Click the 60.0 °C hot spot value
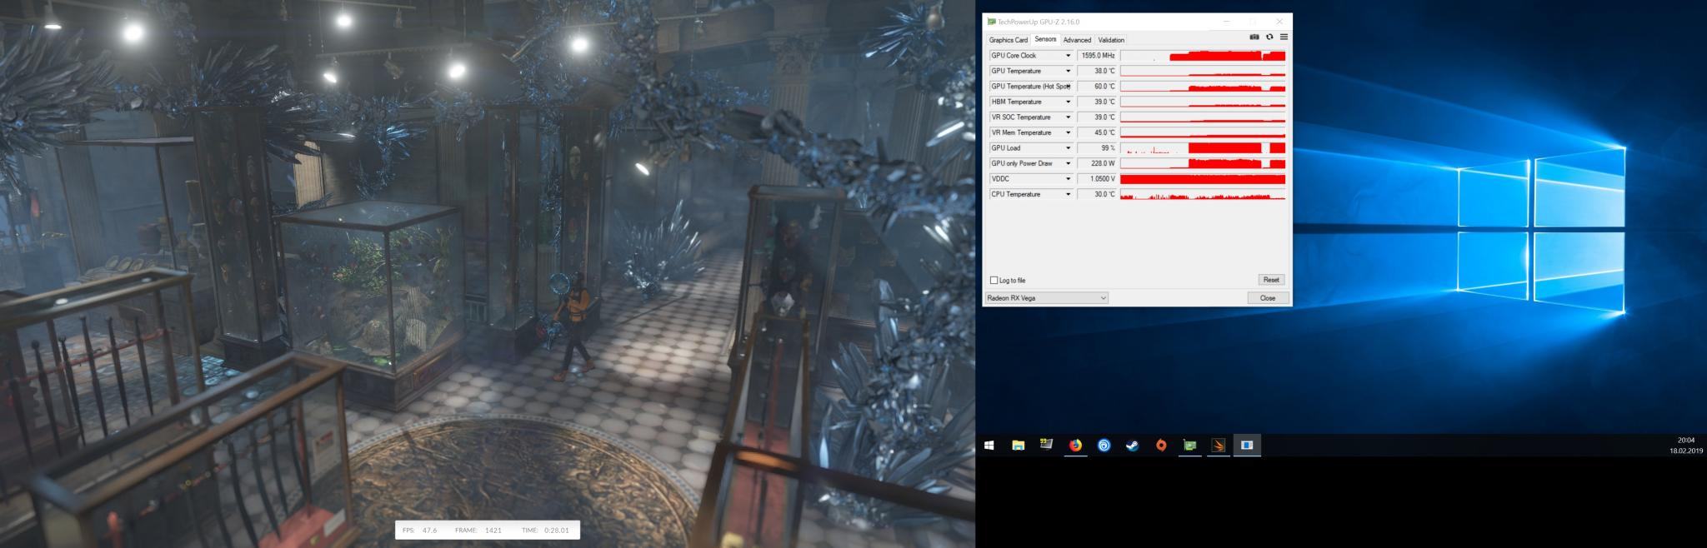Screen dimensions: 1707x548 pos(1097,87)
